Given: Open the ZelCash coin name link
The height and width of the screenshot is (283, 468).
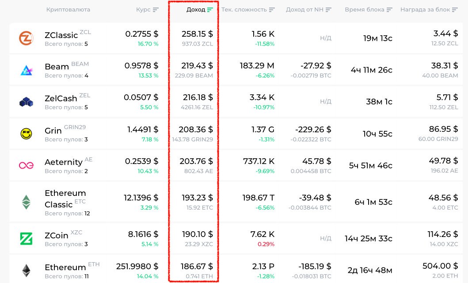Looking at the screenshot, I should tap(61, 98).
